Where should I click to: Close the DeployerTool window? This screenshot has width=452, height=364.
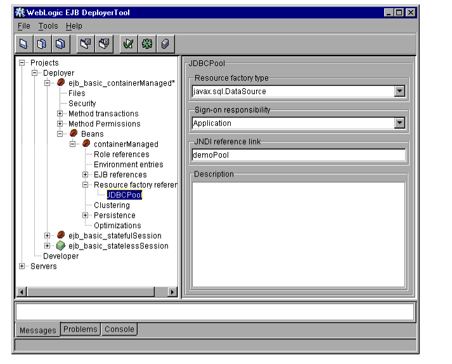(411, 13)
